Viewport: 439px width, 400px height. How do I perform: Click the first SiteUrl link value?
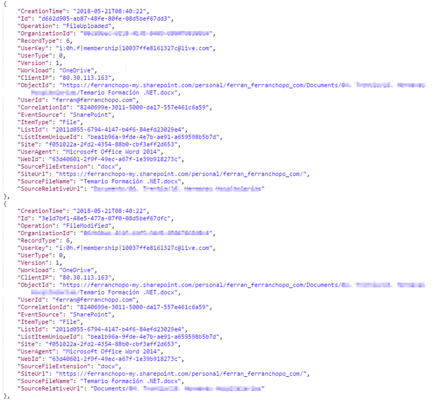coord(181,174)
